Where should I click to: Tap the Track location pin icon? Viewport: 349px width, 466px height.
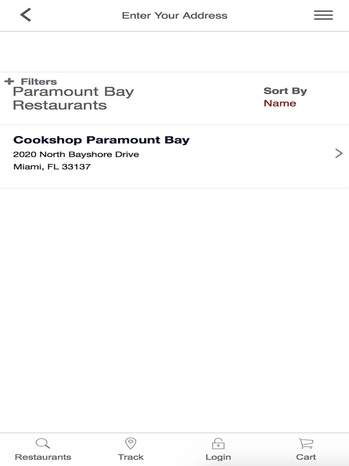(x=131, y=443)
